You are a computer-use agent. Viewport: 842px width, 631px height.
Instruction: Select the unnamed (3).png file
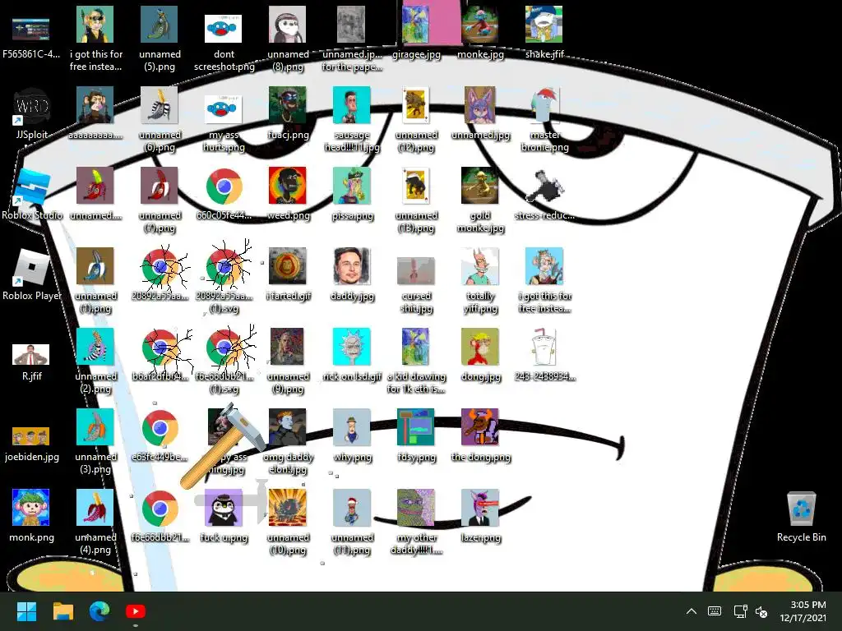click(95, 441)
